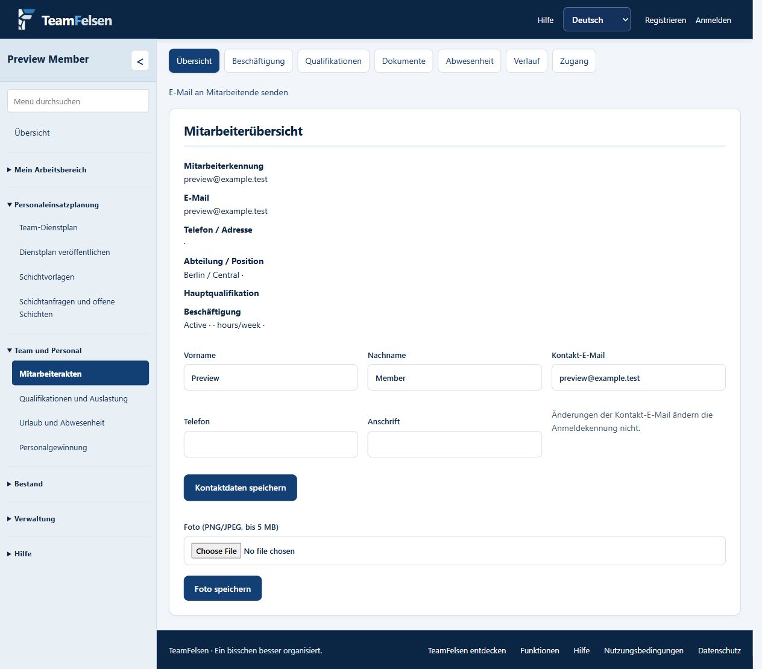The height and width of the screenshot is (669, 762).
Task: Open the Zugang tab
Action: pos(574,61)
